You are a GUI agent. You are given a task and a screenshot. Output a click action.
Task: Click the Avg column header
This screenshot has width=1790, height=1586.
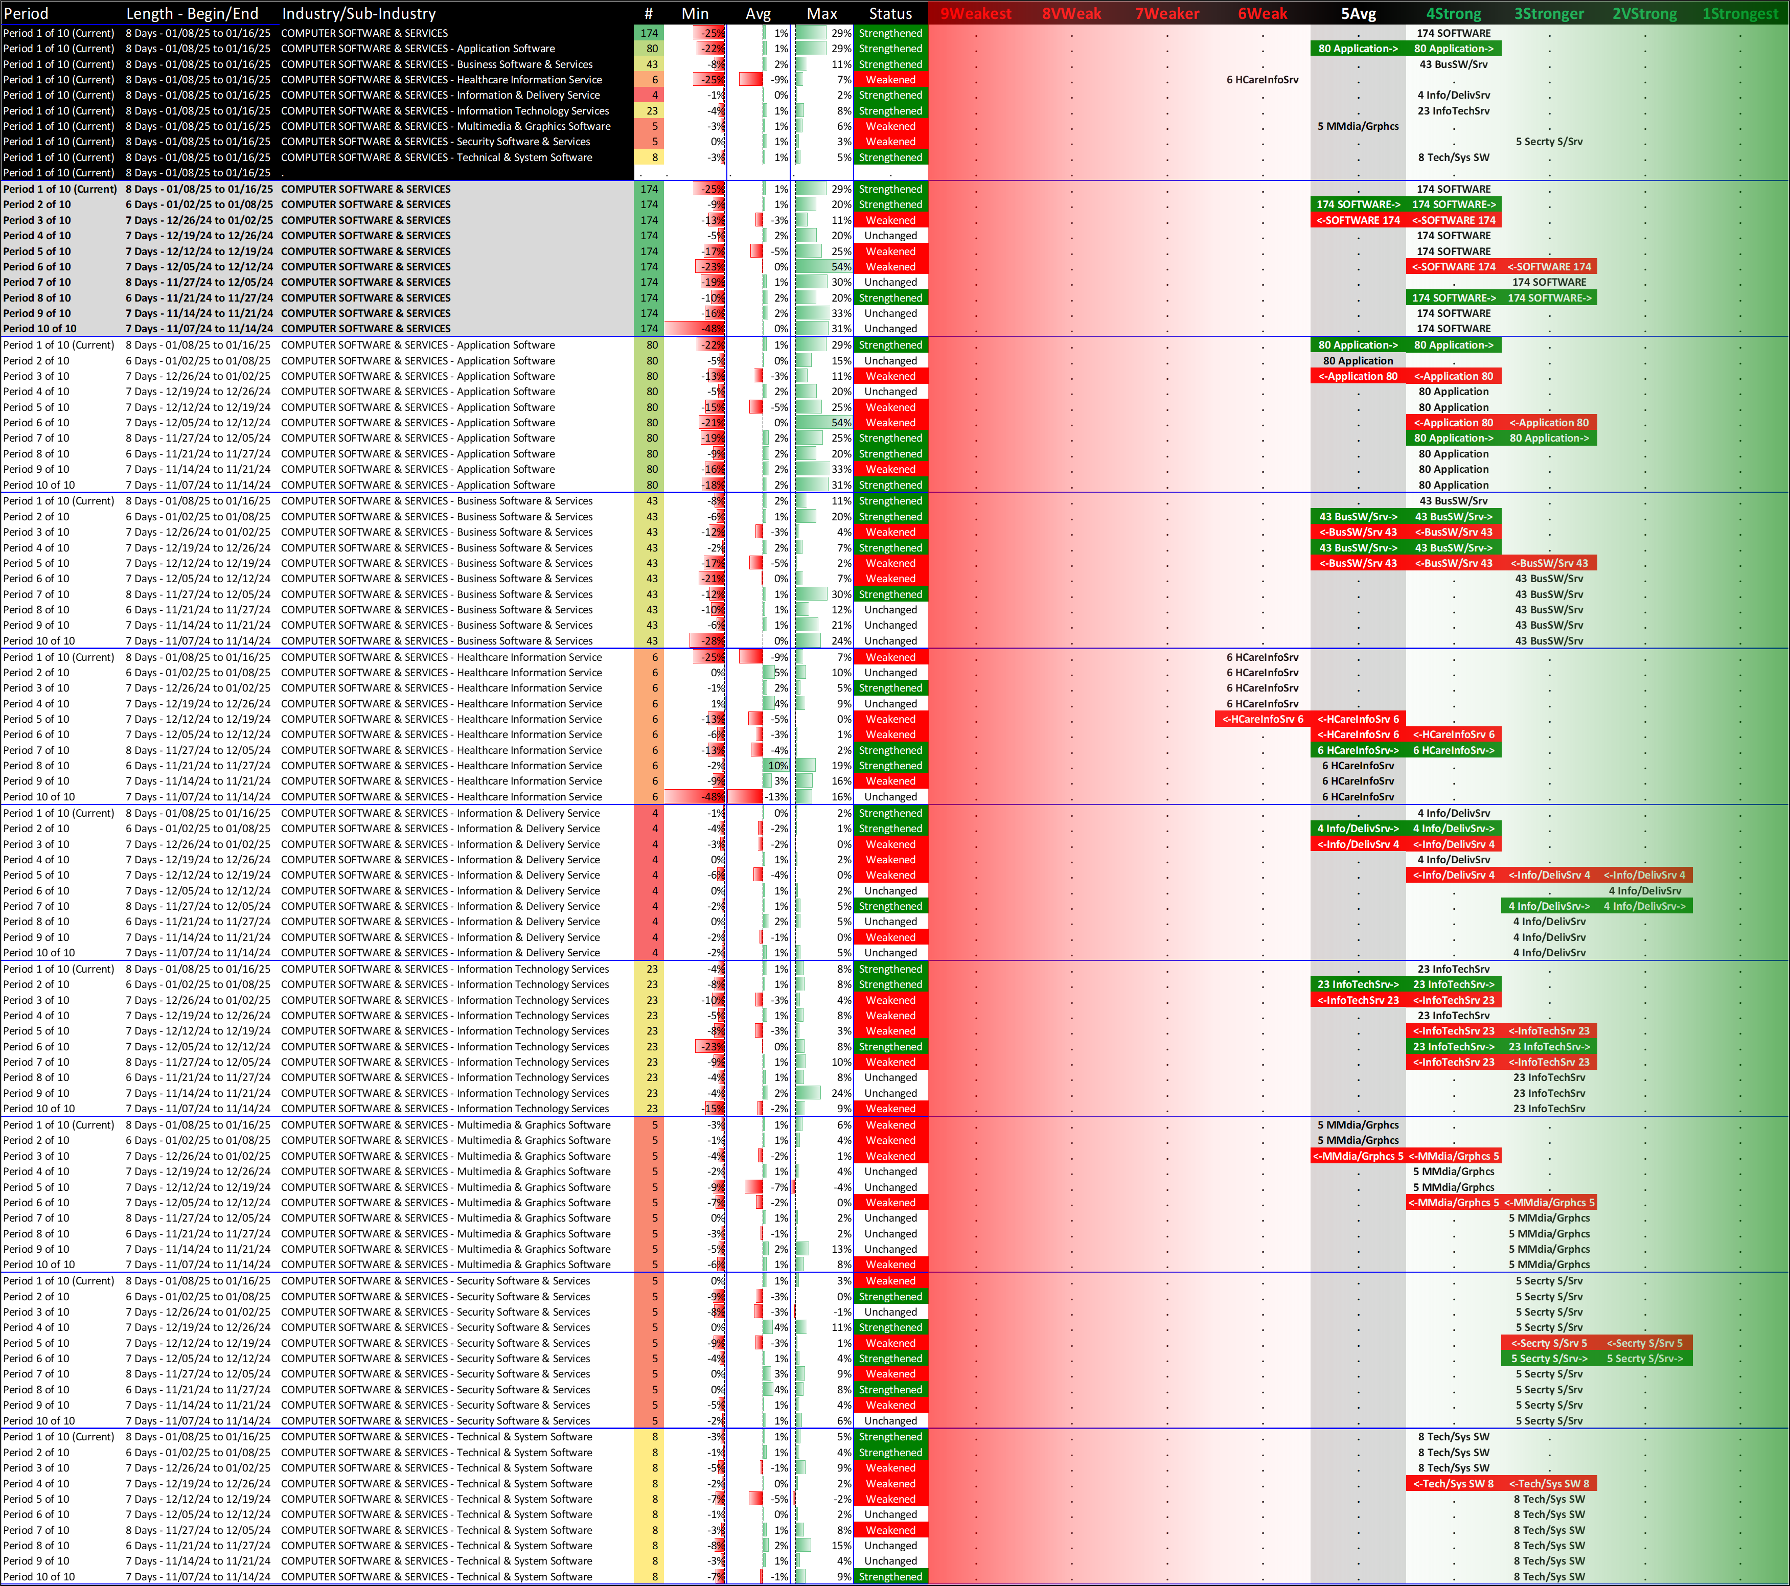(x=759, y=13)
